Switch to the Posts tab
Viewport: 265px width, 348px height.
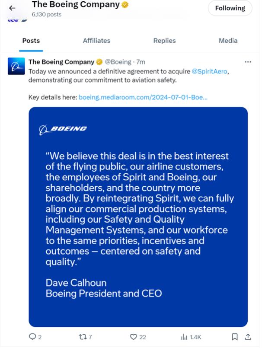tap(31, 41)
